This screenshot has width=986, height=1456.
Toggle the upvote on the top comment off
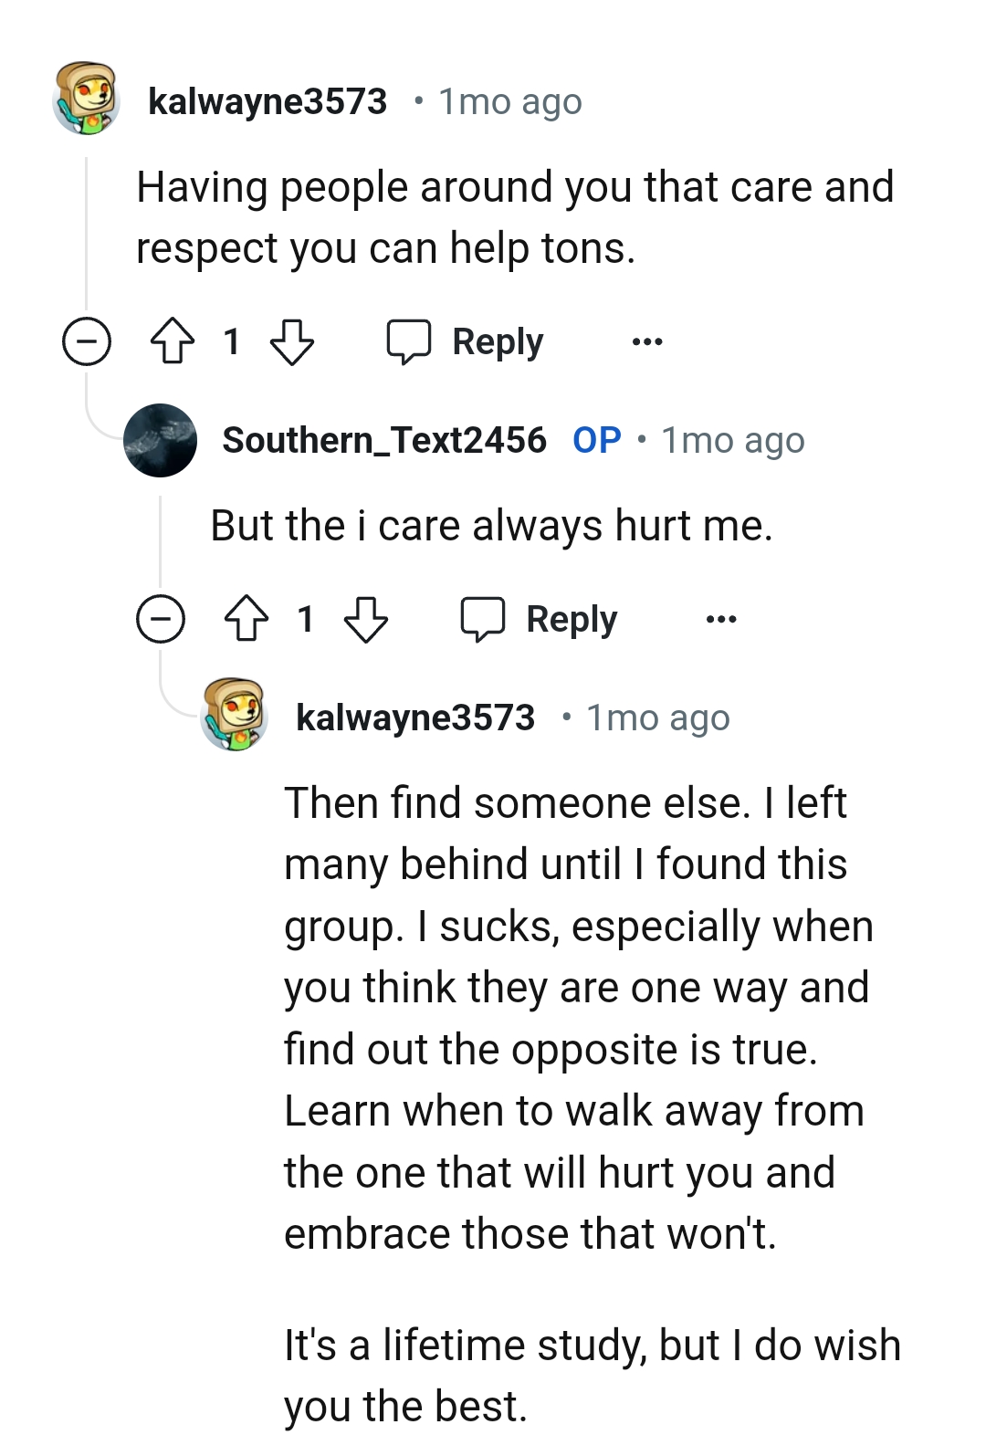(174, 342)
